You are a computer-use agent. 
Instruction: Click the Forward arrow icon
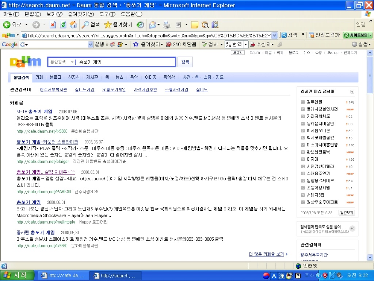pyautogui.click(x=36, y=25)
